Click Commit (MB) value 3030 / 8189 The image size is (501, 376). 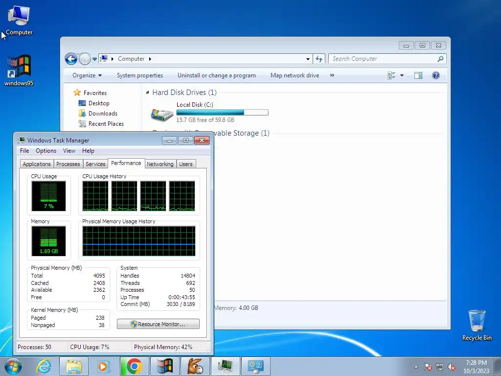pyautogui.click(x=181, y=305)
